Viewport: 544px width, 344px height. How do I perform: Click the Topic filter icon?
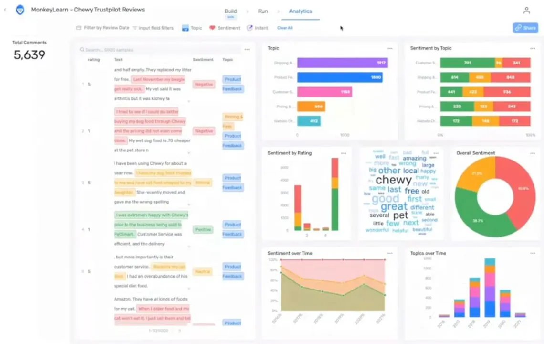click(x=185, y=28)
